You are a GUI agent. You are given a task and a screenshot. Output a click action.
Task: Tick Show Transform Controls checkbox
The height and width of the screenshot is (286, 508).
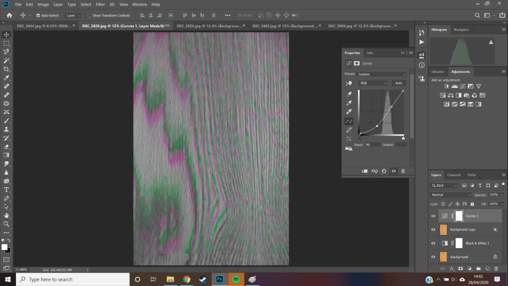coord(89,15)
